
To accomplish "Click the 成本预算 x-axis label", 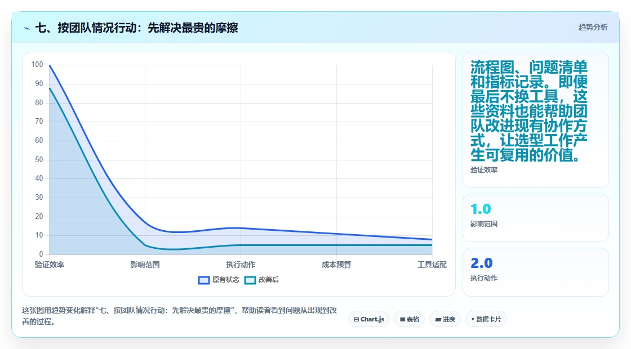I will [x=336, y=265].
